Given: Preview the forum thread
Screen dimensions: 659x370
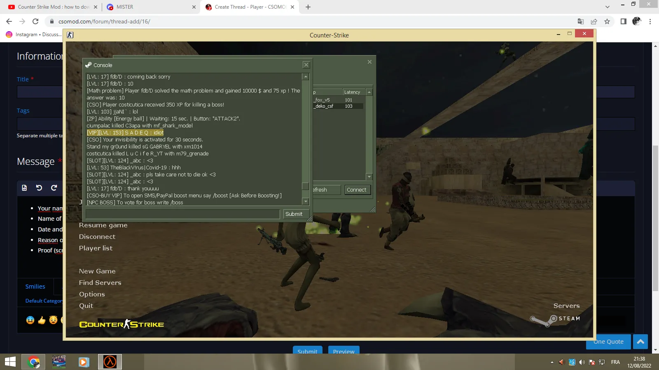Looking at the screenshot, I should pos(344,350).
